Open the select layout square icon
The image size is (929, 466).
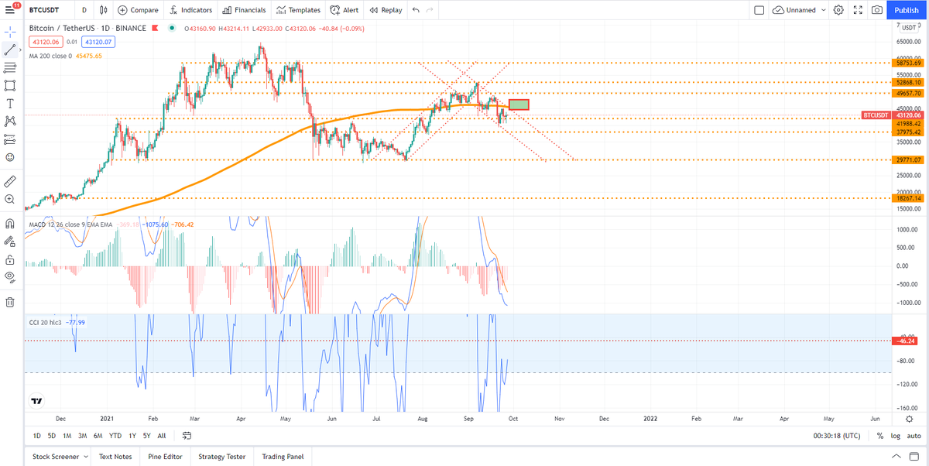tap(759, 10)
